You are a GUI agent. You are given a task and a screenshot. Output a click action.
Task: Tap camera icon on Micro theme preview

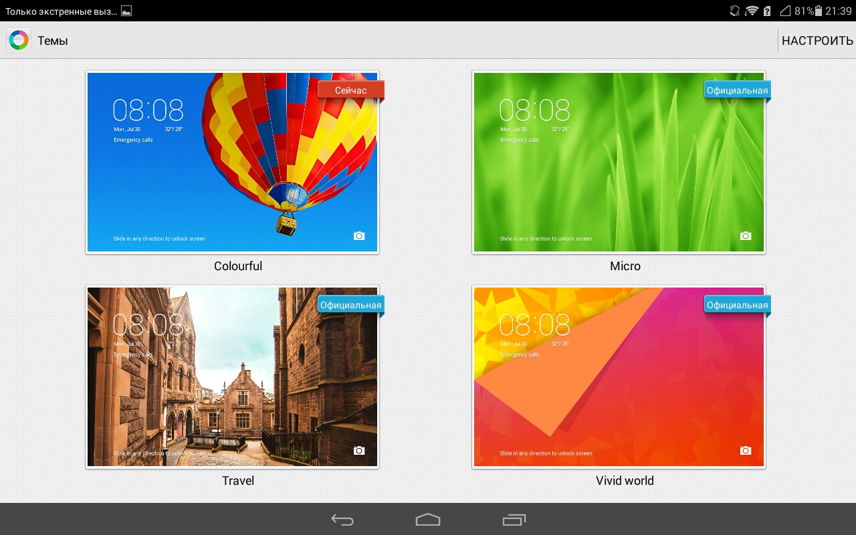point(746,236)
